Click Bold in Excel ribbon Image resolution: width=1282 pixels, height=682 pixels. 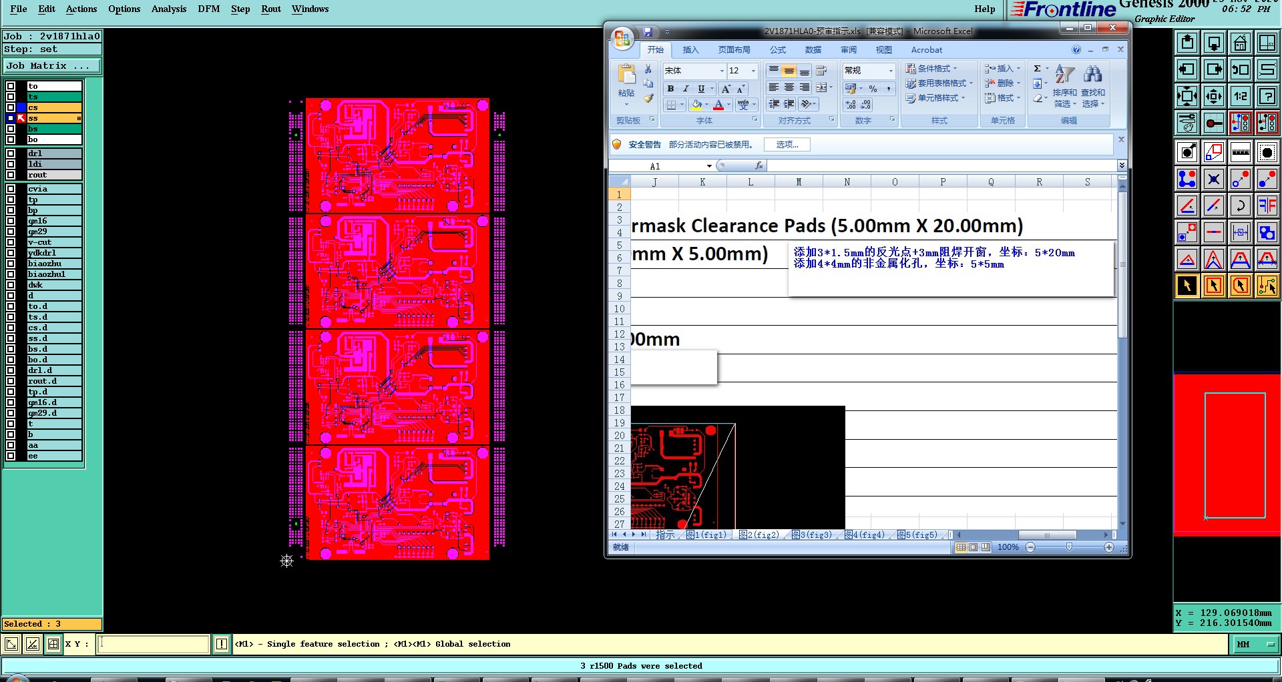(670, 89)
